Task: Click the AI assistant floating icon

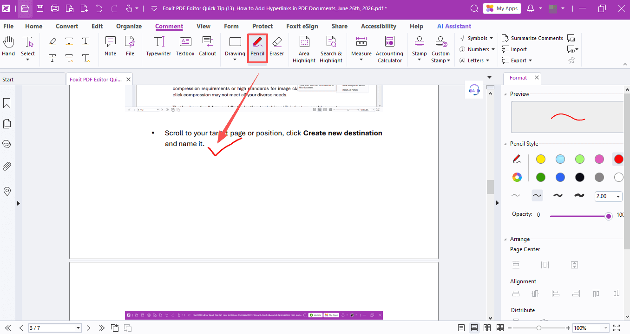Action: [x=474, y=90]
